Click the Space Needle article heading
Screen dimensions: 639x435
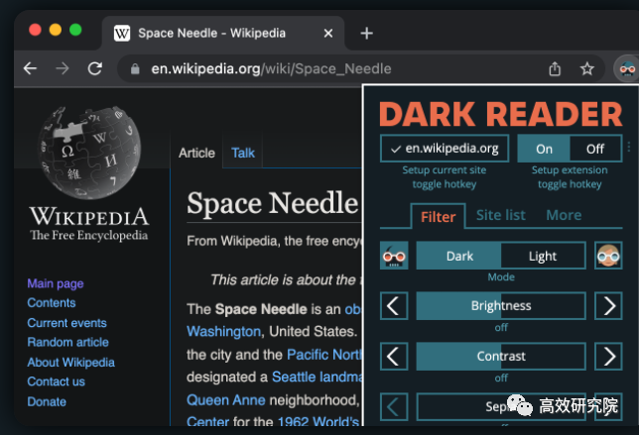(272, 203)
